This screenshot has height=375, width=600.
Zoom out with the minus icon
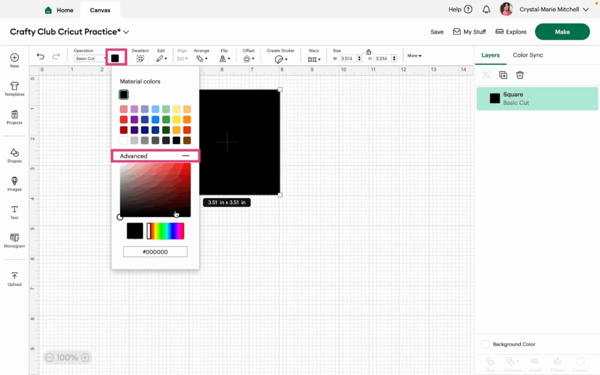[x=49, y=357]
